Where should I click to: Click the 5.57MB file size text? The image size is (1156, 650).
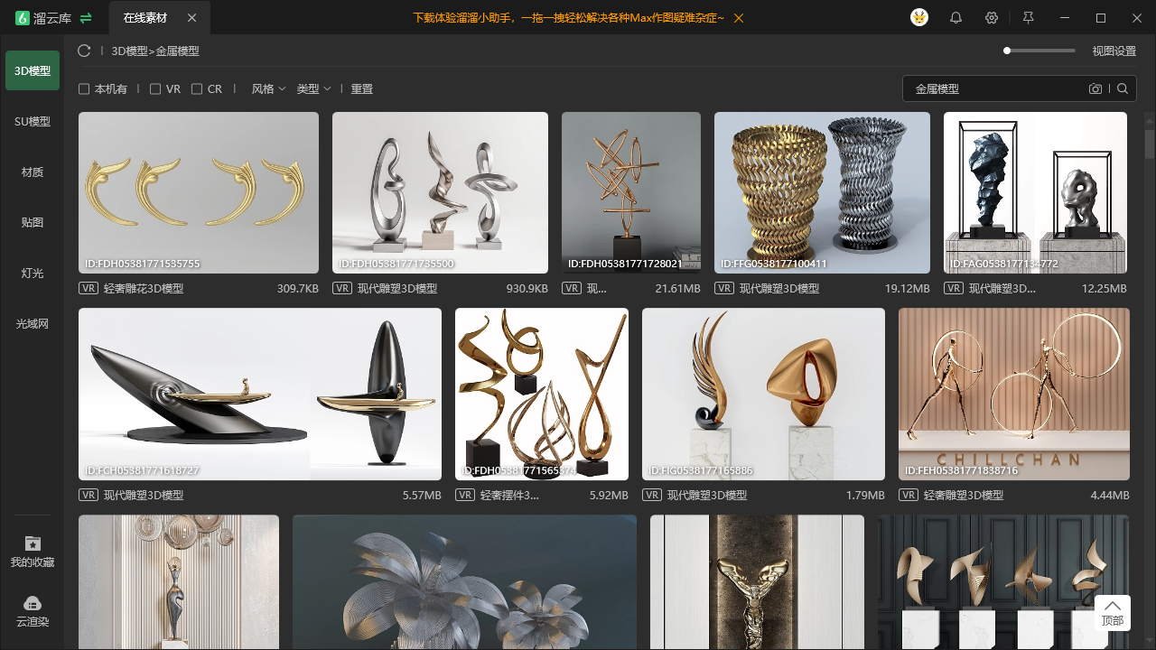(x=422, y=496)
